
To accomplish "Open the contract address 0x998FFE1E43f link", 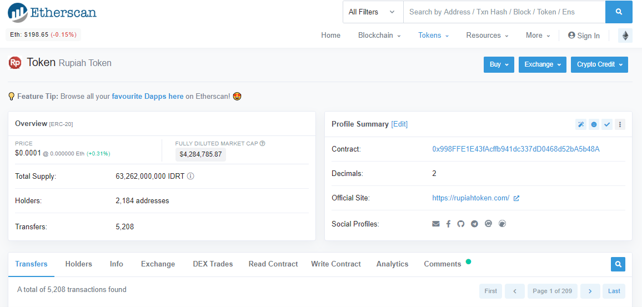I will (x=516, y=149).
